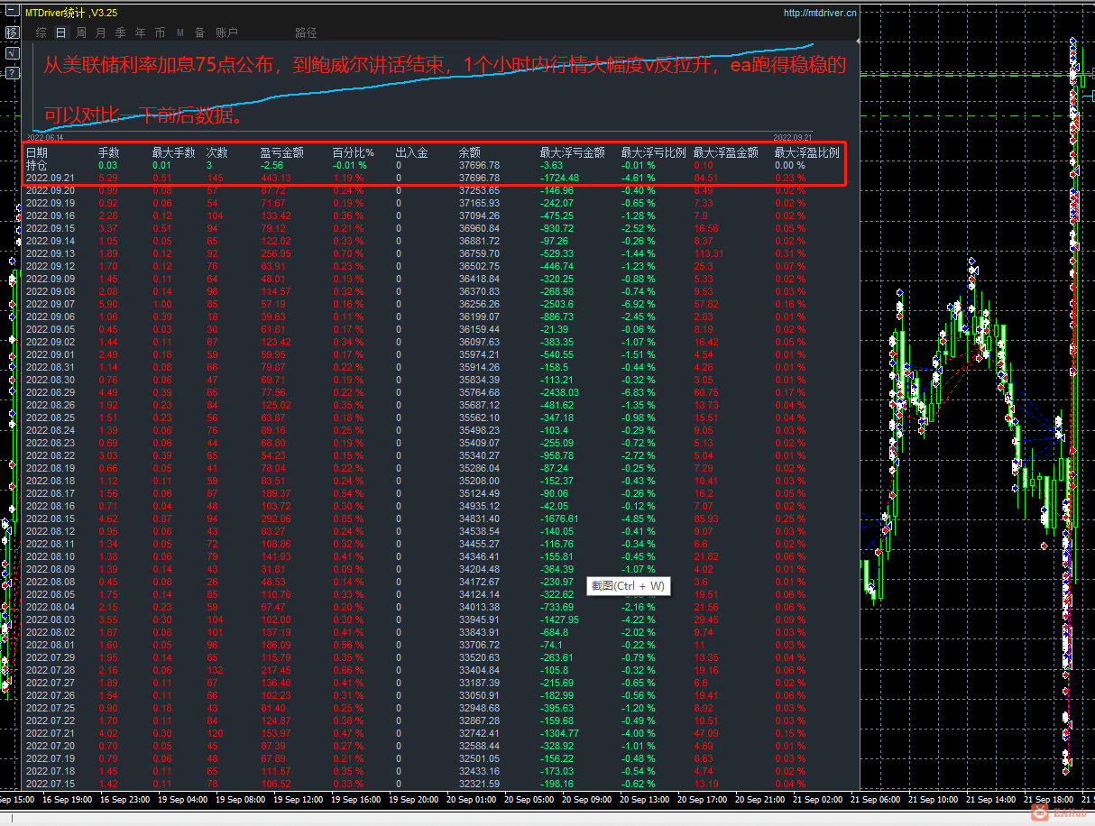Select the 日 daily tab
This screenshot has width=1095, height=826.
click(x=60, y=32)
